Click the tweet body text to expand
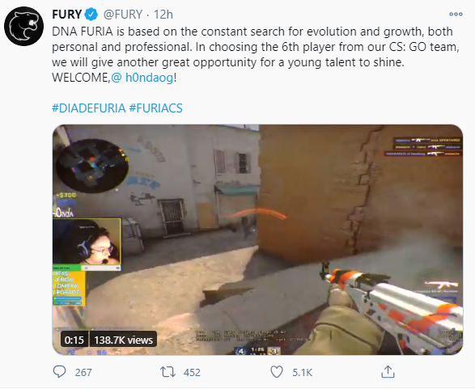This screenshot has height=389, width=475. [256, 54]
